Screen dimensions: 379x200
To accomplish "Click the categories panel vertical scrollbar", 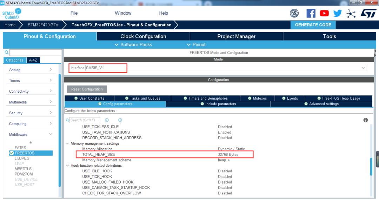I will coord(59,130).
